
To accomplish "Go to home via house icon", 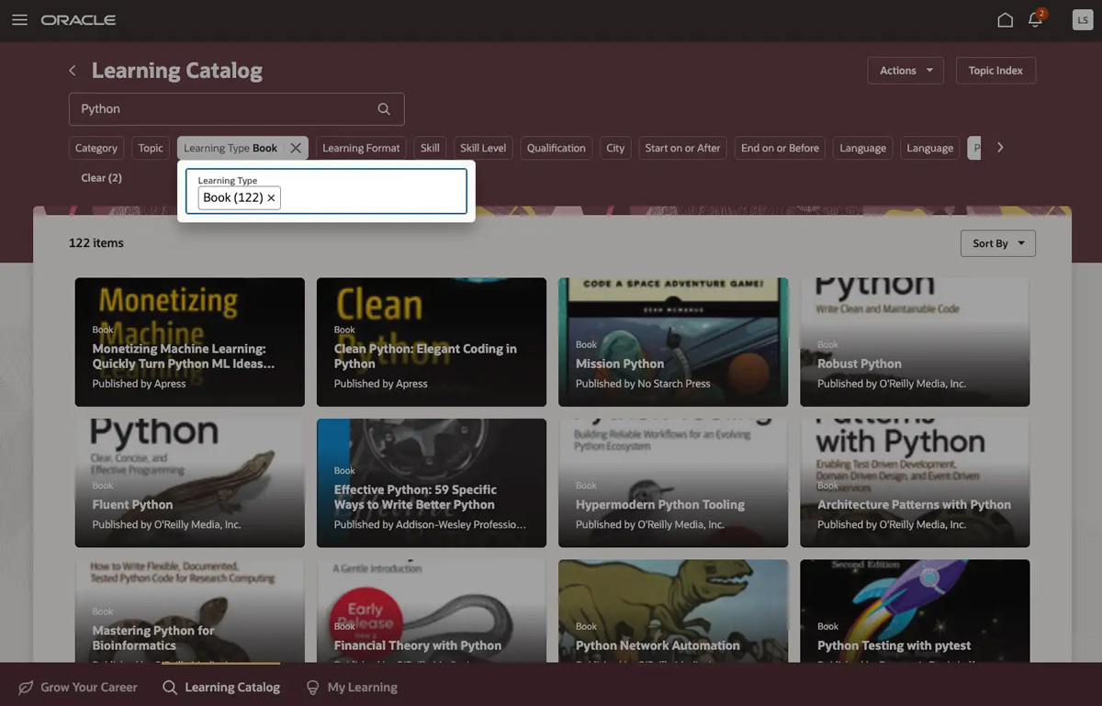I will point(1006,20).
